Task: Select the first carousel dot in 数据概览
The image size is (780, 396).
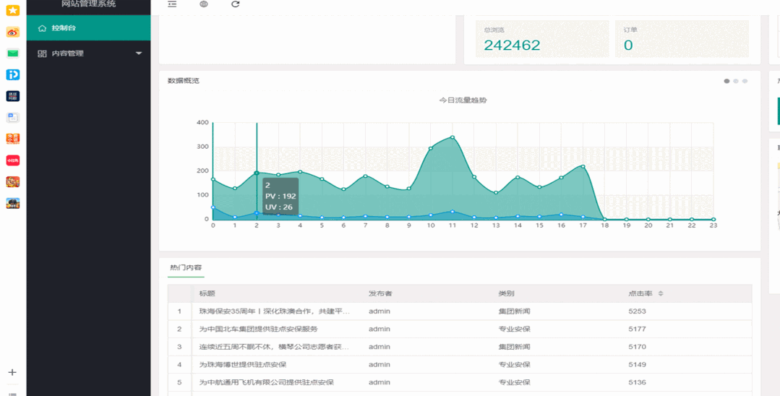Action: click(x=727, y=81)
